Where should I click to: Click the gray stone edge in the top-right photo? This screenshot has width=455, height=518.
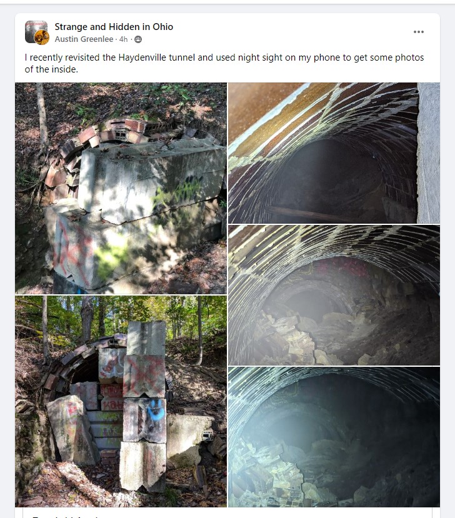click(x=428, y=153)
